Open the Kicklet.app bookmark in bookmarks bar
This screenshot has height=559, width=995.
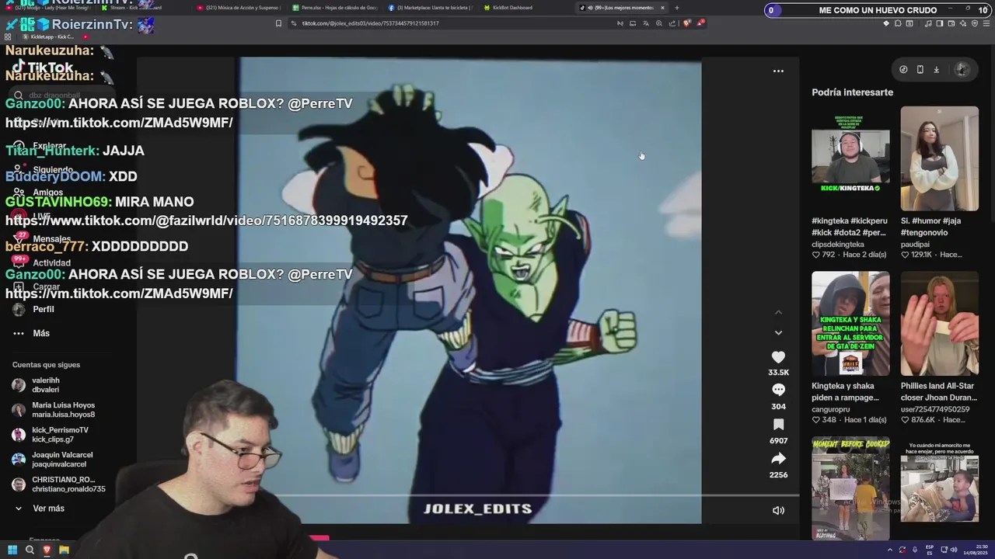click(49, 36)
